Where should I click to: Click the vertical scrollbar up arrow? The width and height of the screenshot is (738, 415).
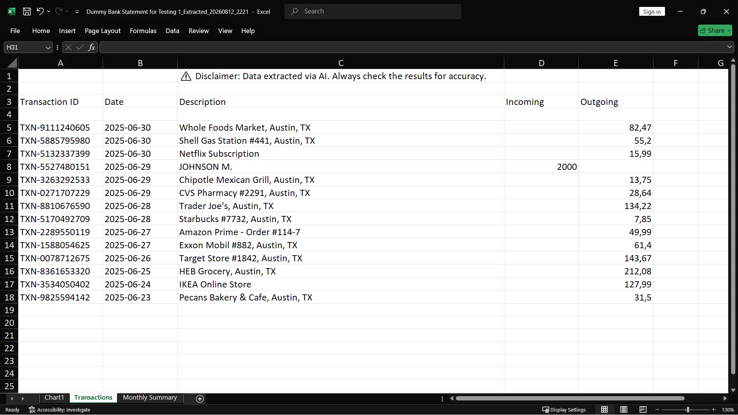[733, 60]
